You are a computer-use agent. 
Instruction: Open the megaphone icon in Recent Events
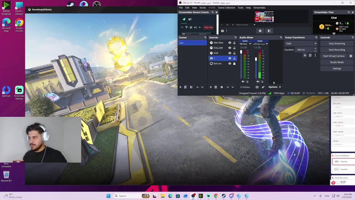(x=190, y=19)
